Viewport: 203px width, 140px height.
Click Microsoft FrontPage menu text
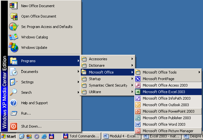(x=159, y=79)
